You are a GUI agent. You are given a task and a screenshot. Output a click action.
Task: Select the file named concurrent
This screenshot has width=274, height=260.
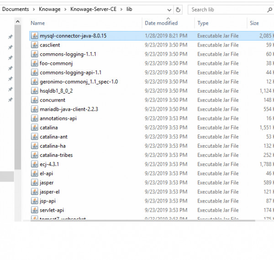click(53, 100)
